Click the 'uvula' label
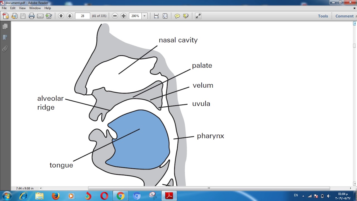 tap(201, 104)
